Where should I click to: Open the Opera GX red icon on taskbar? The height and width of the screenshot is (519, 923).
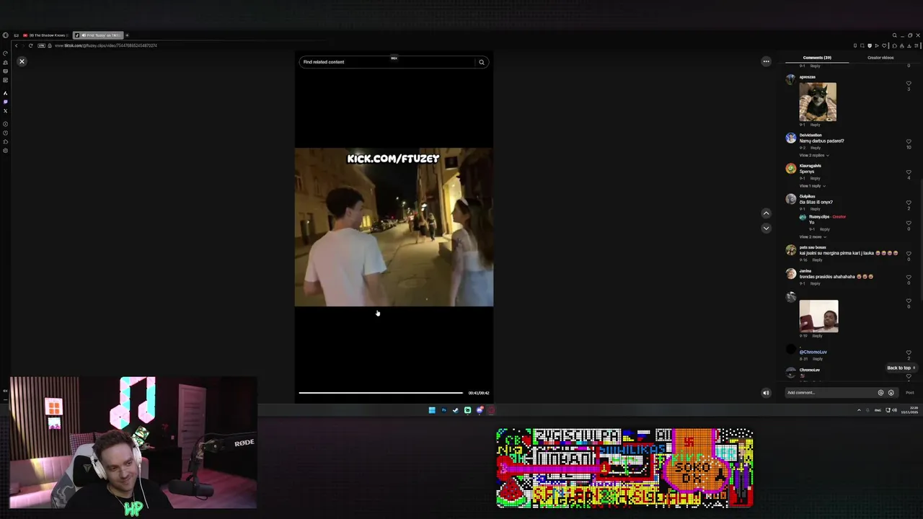pos(491,410)
